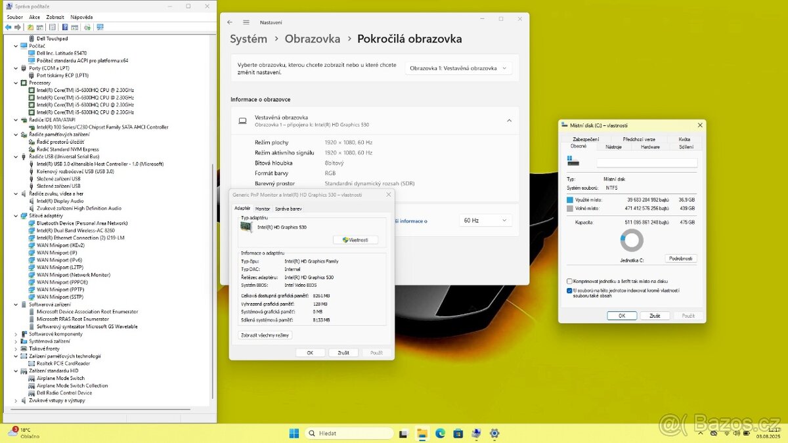788x443 pixels.
Task: Click the Podrobnosti button in disk properties
Action: [680, 258]
